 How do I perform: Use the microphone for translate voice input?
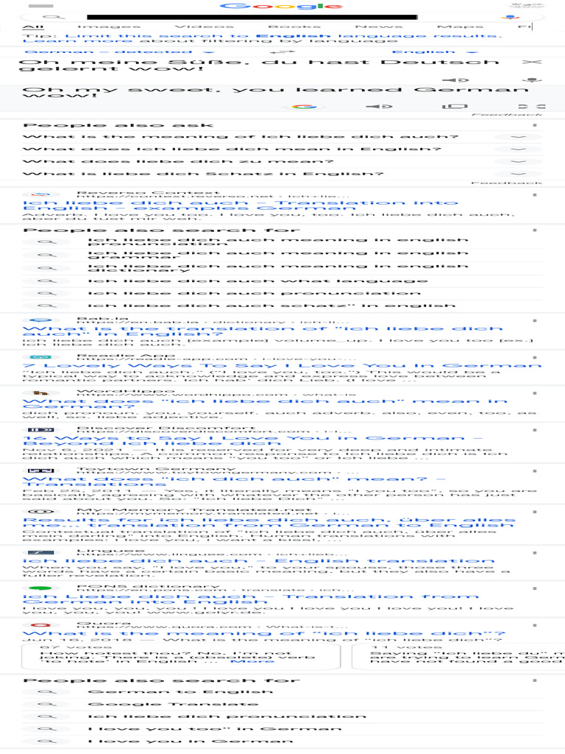[x=532, y=80]
